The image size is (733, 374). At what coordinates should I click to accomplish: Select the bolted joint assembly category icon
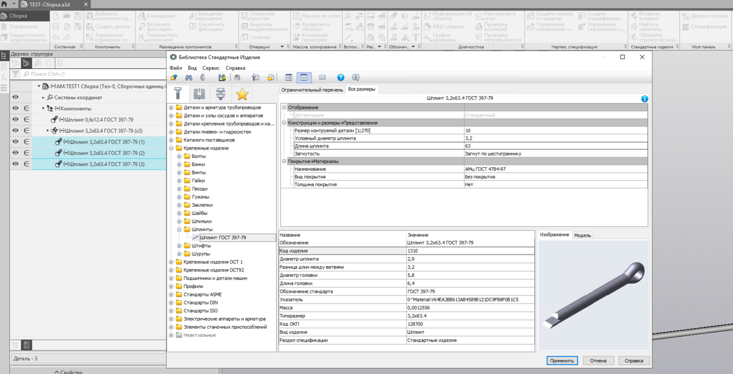click(x=221, y=94)
